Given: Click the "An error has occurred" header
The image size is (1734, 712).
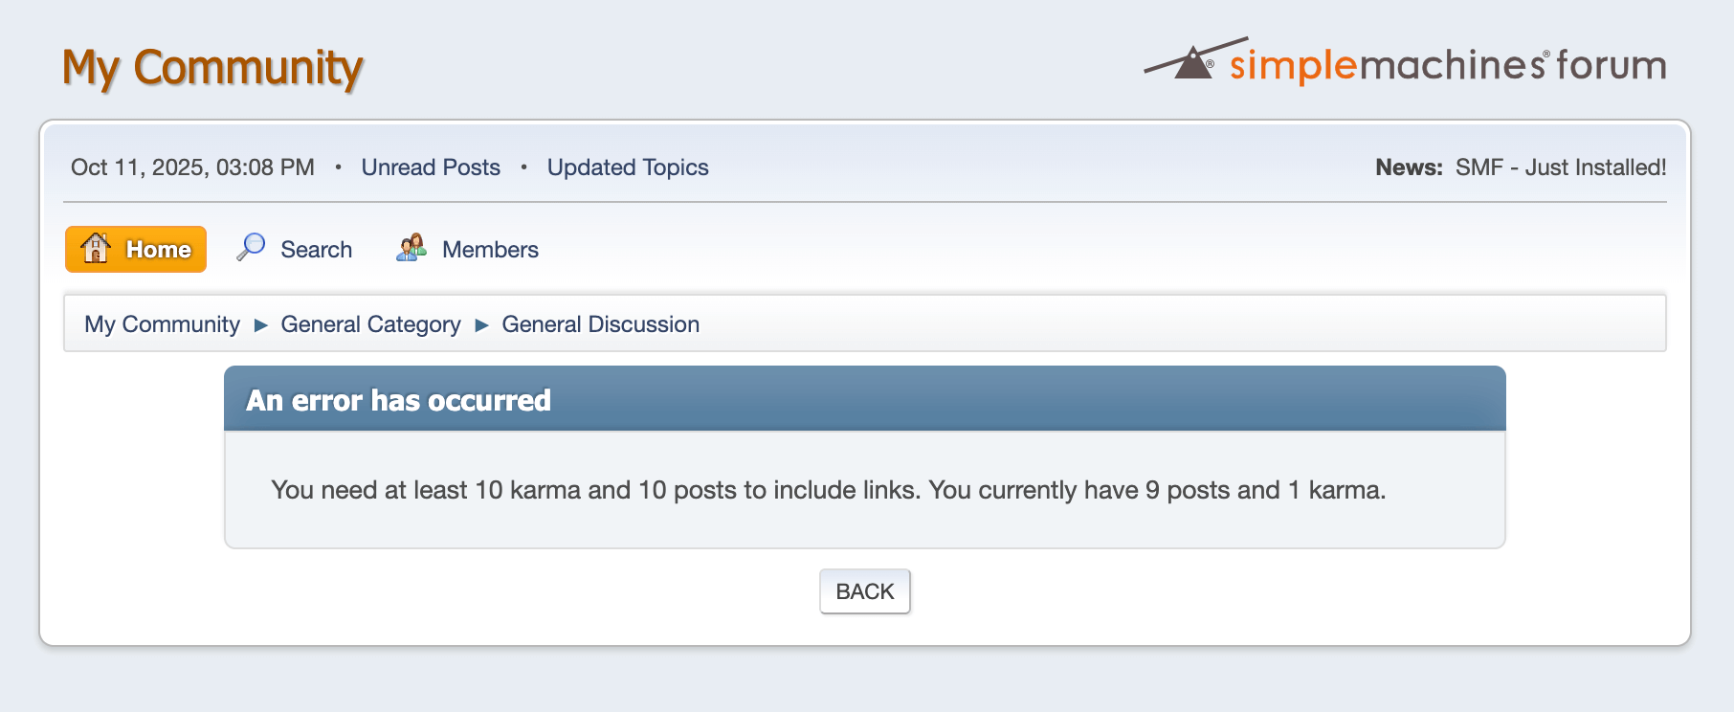Looking at the screenshot, I should pyautogui.click(x=398, y=400).
